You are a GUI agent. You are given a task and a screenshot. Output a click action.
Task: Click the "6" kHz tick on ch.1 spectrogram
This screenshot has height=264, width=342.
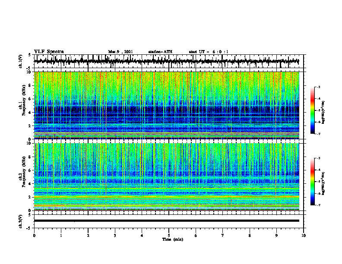(x=30, y=99)
